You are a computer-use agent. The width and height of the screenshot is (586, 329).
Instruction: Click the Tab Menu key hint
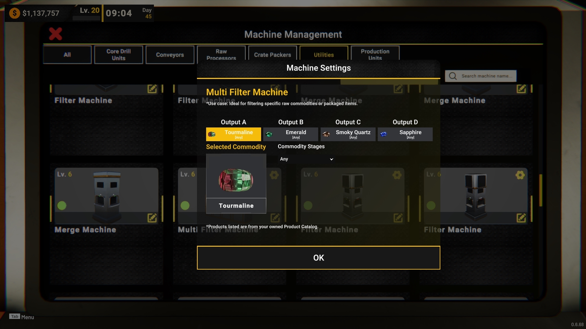pyautogui.click(x=21, y=317)
